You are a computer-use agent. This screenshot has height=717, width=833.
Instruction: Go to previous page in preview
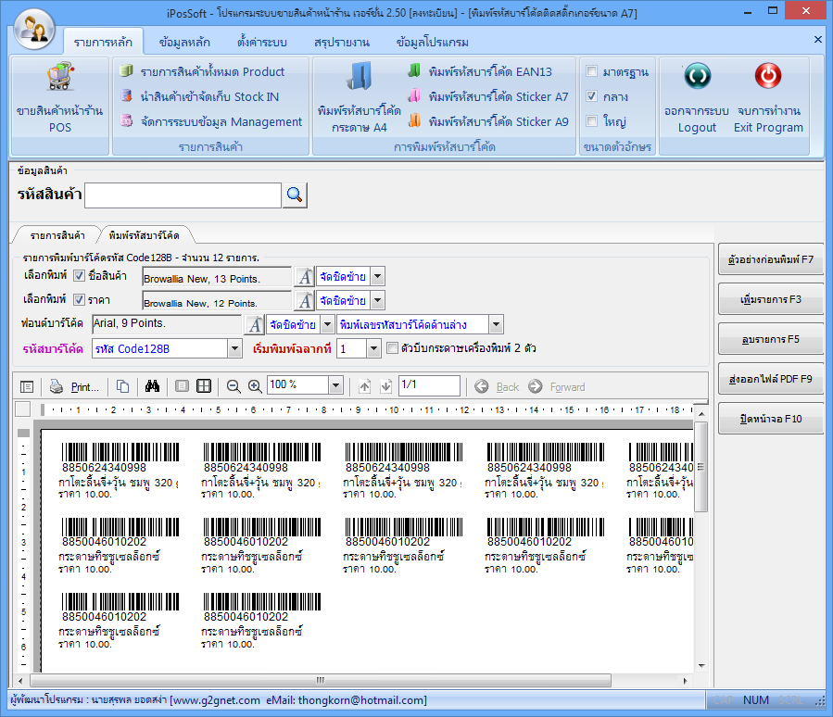pos(364,386)
